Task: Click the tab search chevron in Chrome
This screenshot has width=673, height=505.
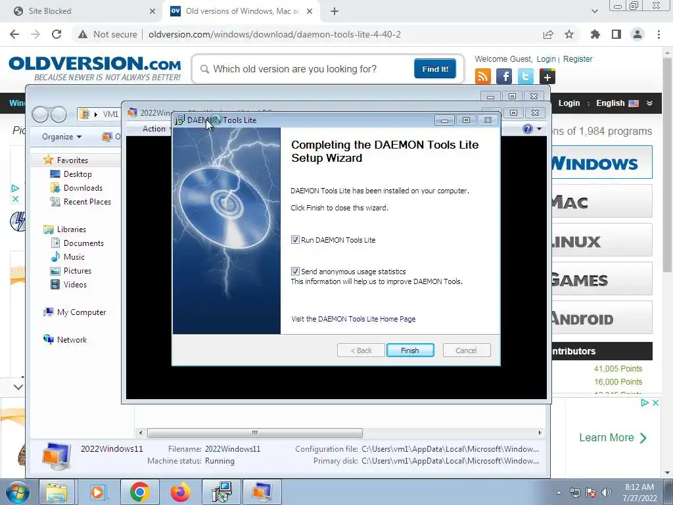Action: [594, 11]
